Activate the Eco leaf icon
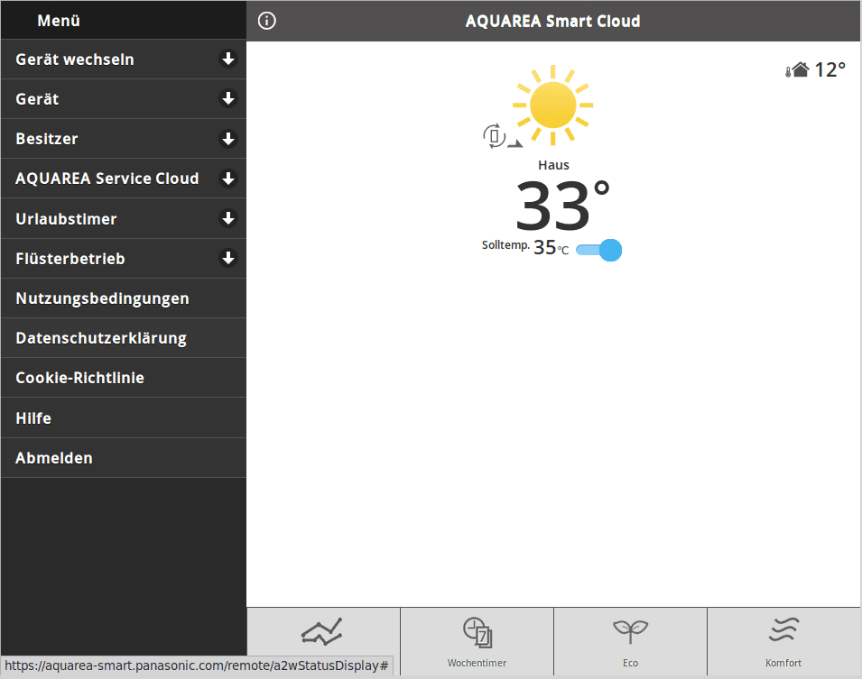The width and height of the screenshot is (862, 679). [631, 632]
